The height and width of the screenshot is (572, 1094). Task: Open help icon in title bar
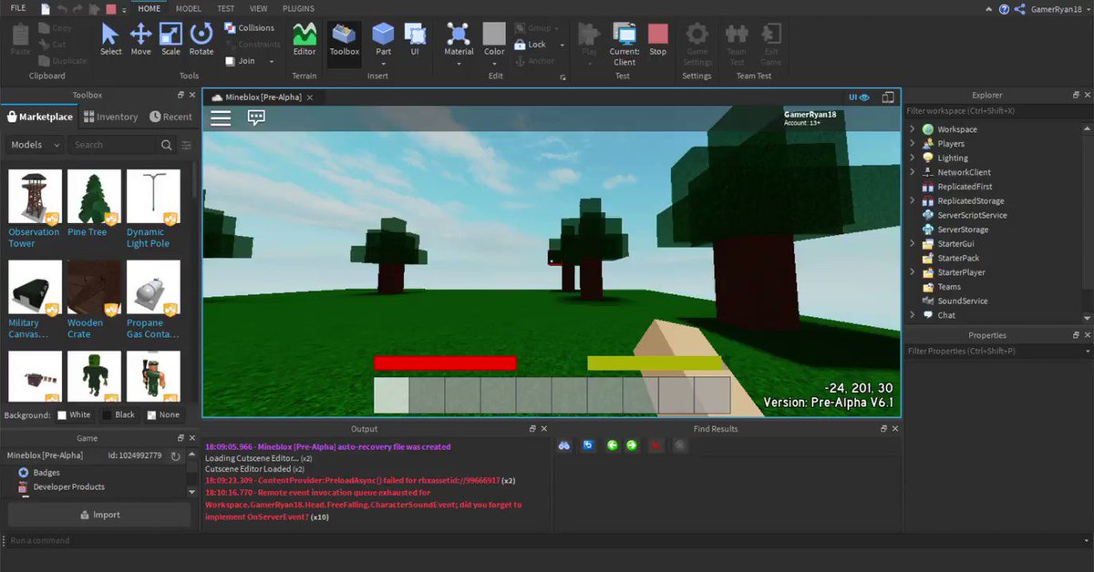[1004, 8]
